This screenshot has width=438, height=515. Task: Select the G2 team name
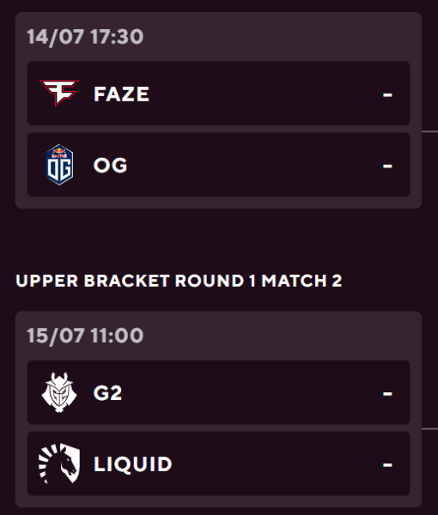pyautogui.click(x=107, y=393)
